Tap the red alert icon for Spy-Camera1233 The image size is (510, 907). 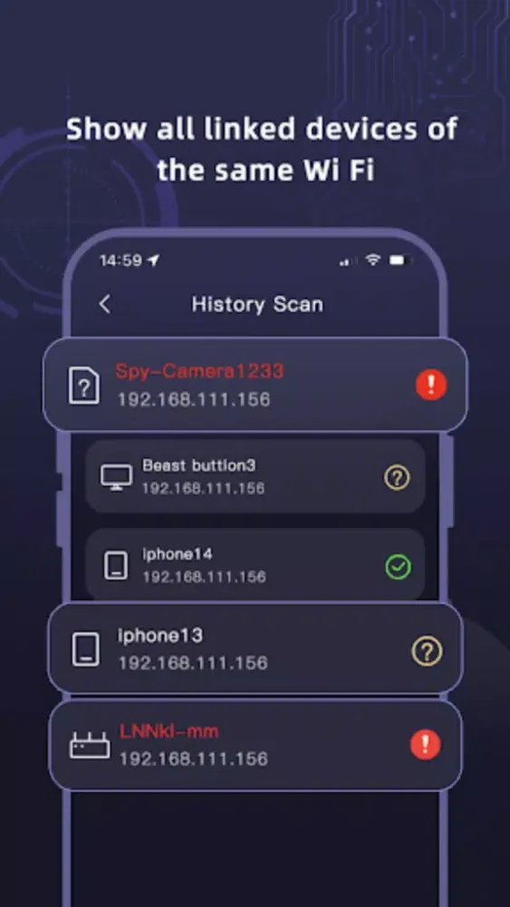(x=431, y=385)
